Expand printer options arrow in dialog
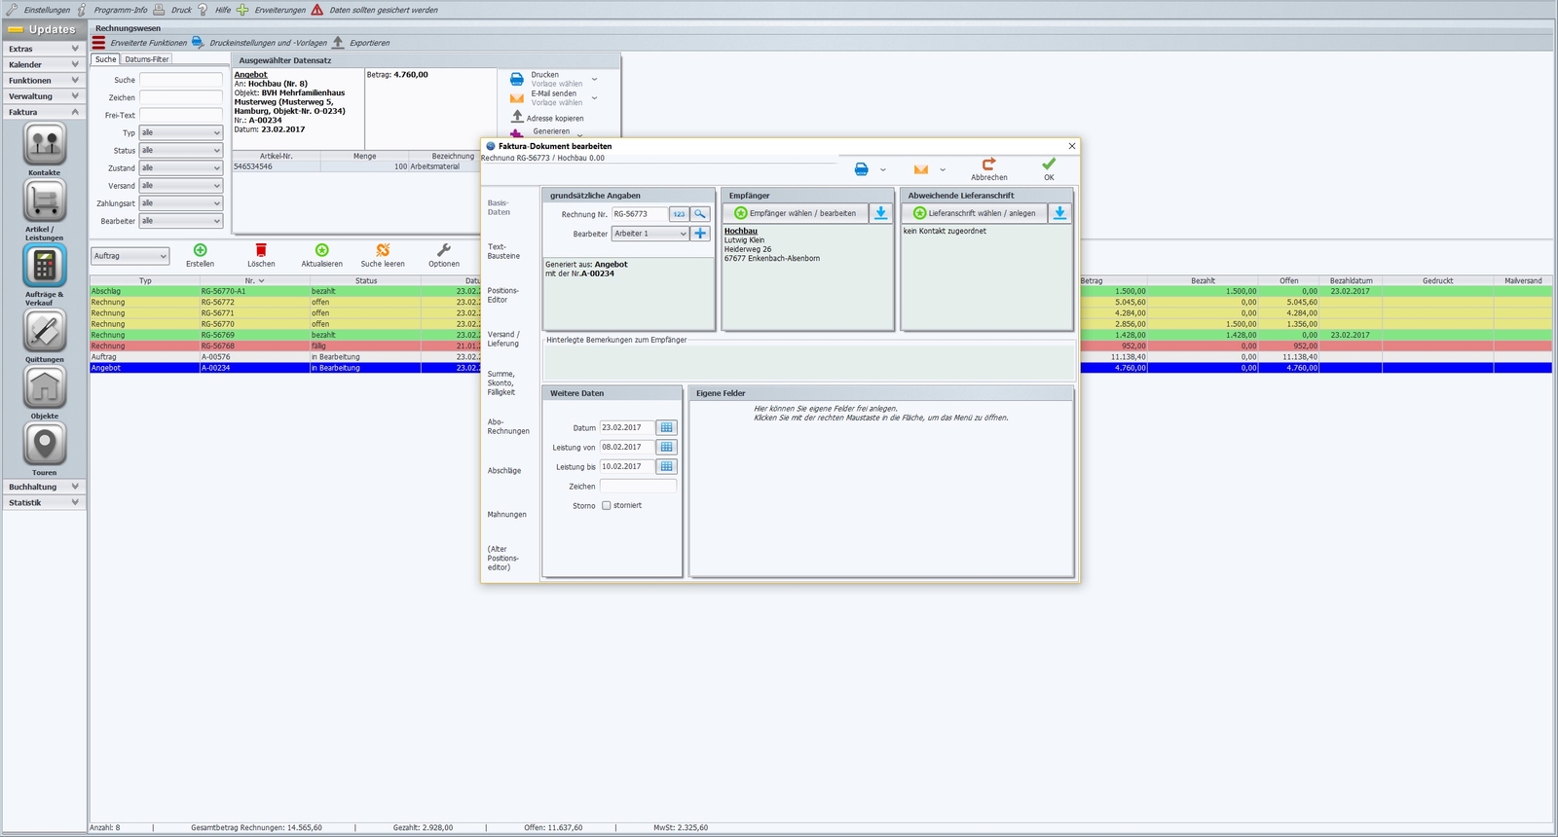 [x=883, y=170]
